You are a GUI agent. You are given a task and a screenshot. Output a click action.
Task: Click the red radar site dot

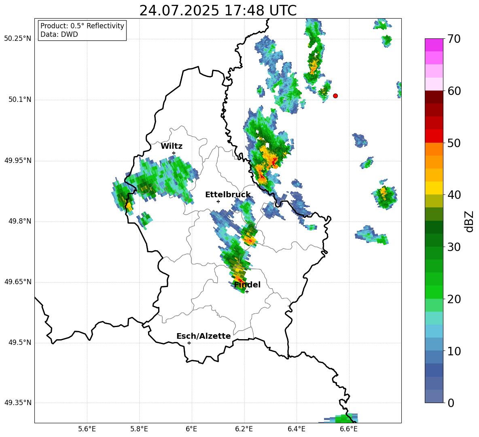(x=335, y=95)
